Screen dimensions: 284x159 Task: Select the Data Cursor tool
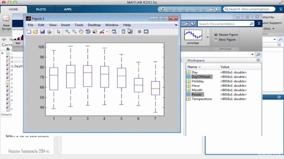(95, 32)
